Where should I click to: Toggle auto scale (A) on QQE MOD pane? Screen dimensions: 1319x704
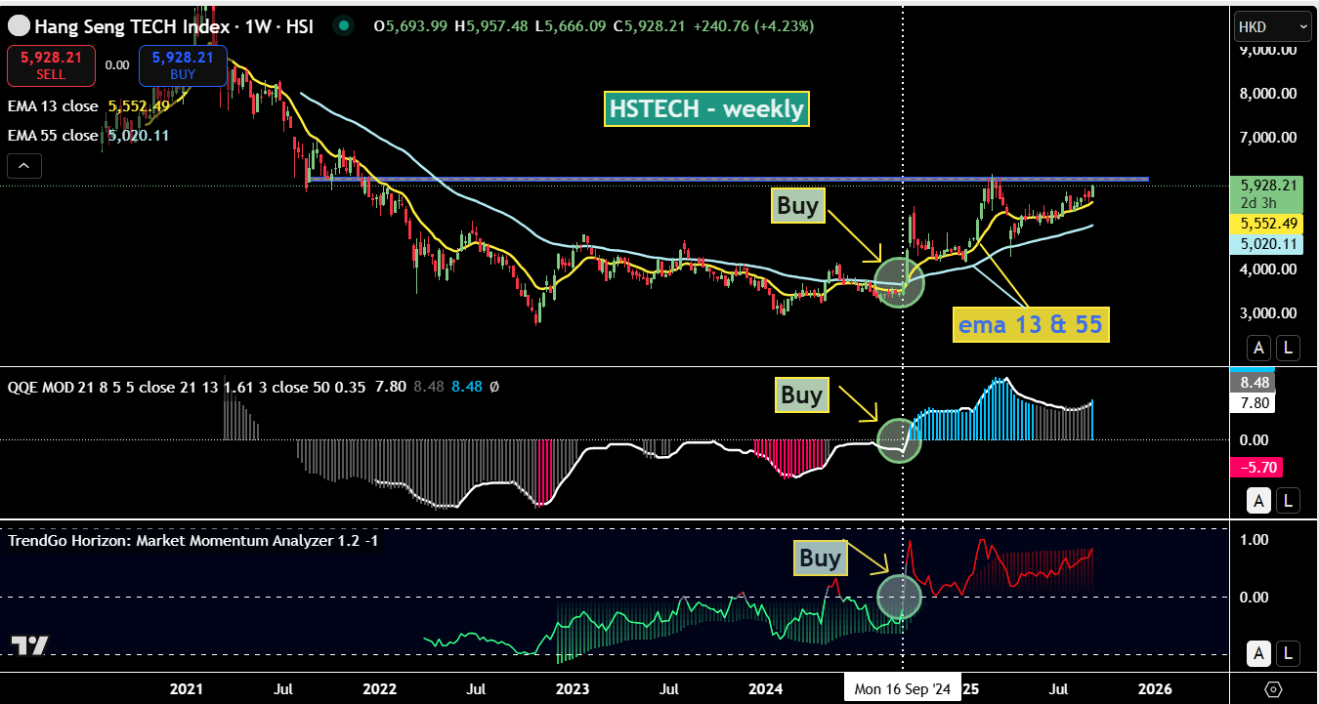[x=1259, y=502]
